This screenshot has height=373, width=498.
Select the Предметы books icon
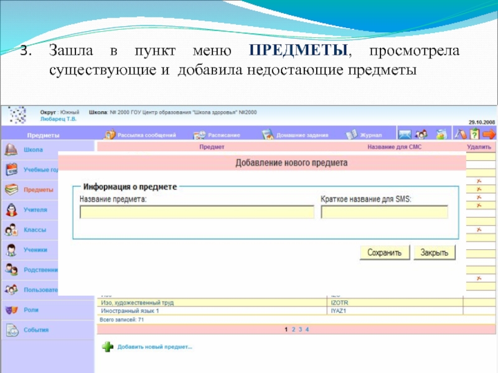[x=11, y=190]
